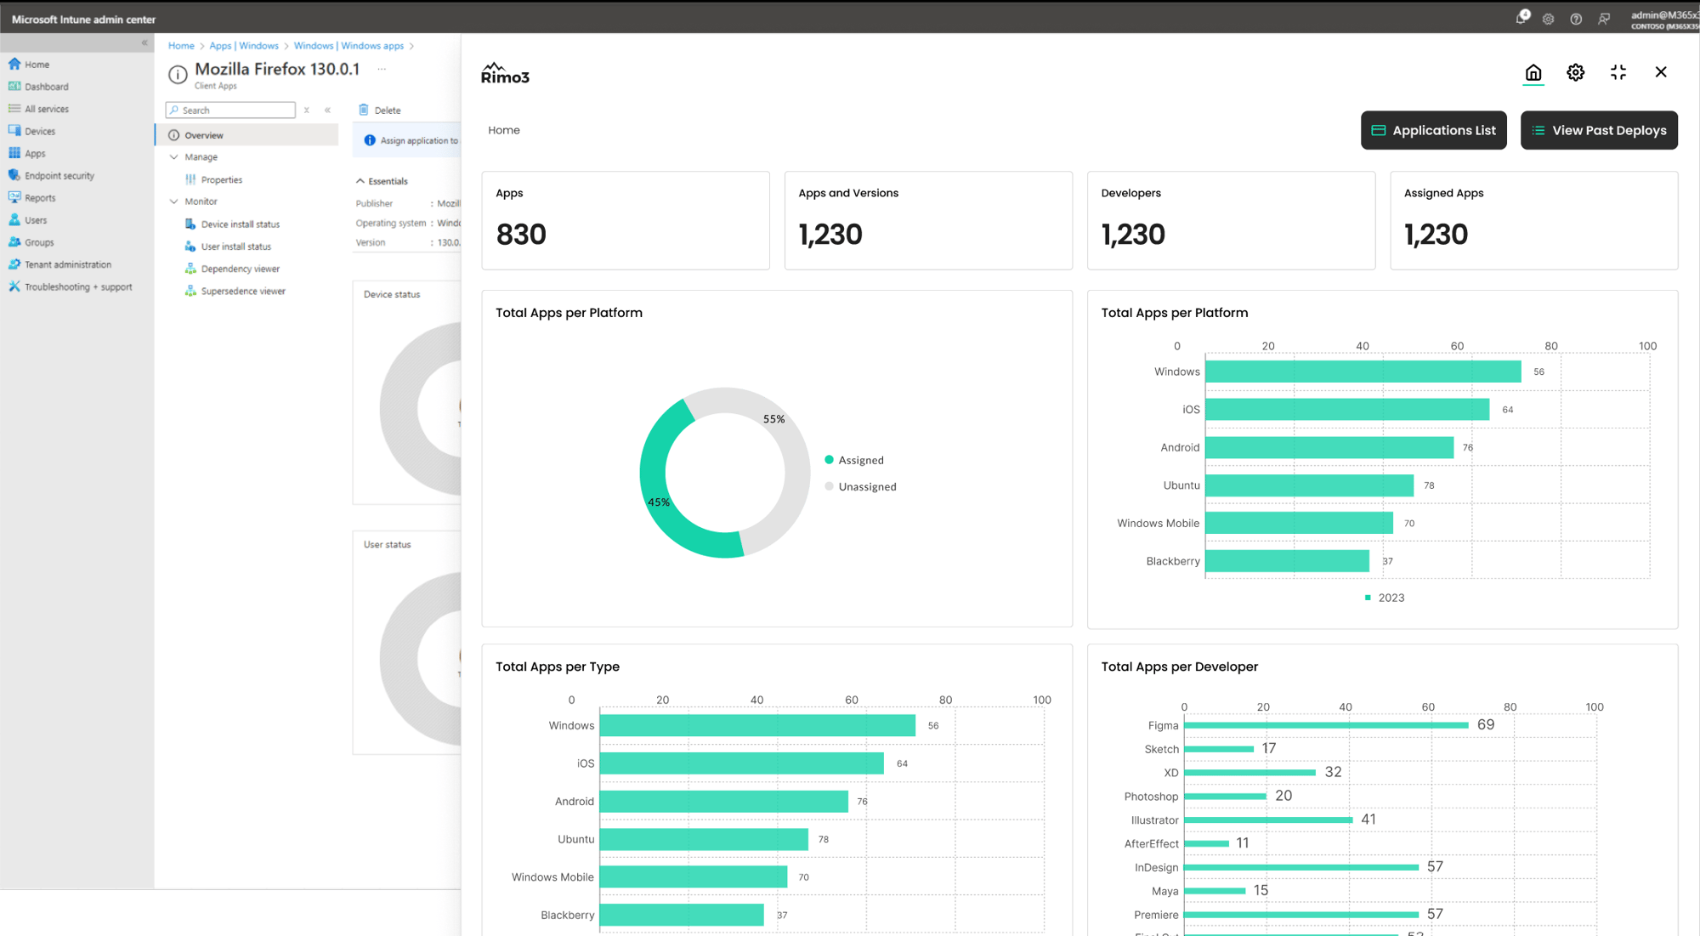The width and height of the screenshot is (1700, 936).
Task: Toggle the Unassigned legend entry
Action: (x=860, y=486)
